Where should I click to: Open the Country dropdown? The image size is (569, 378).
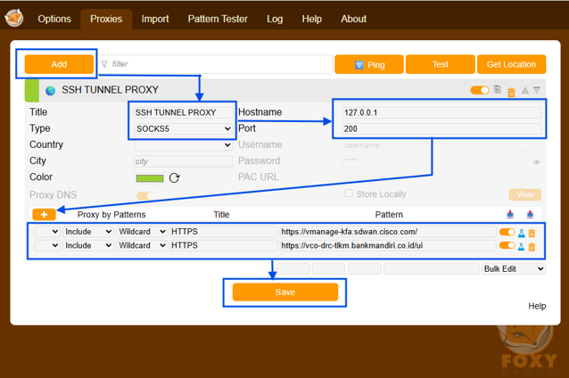[x=183, y=144]
